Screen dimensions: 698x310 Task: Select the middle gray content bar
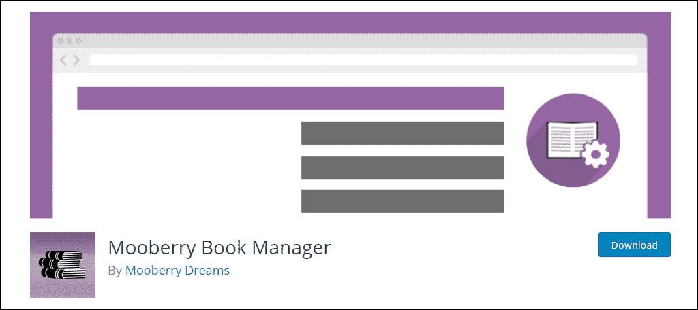[x=402, y=168]
